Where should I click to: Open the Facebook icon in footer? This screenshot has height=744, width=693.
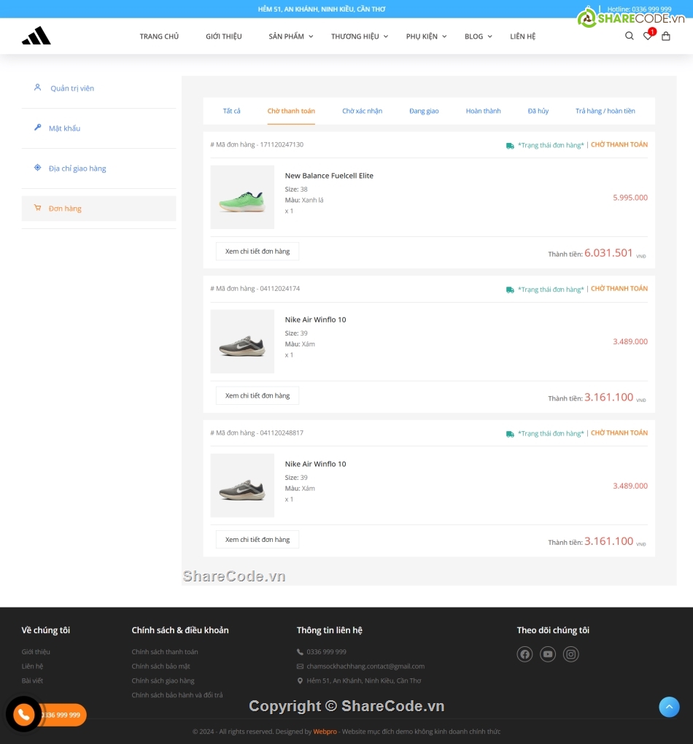(x=524, y=654)
